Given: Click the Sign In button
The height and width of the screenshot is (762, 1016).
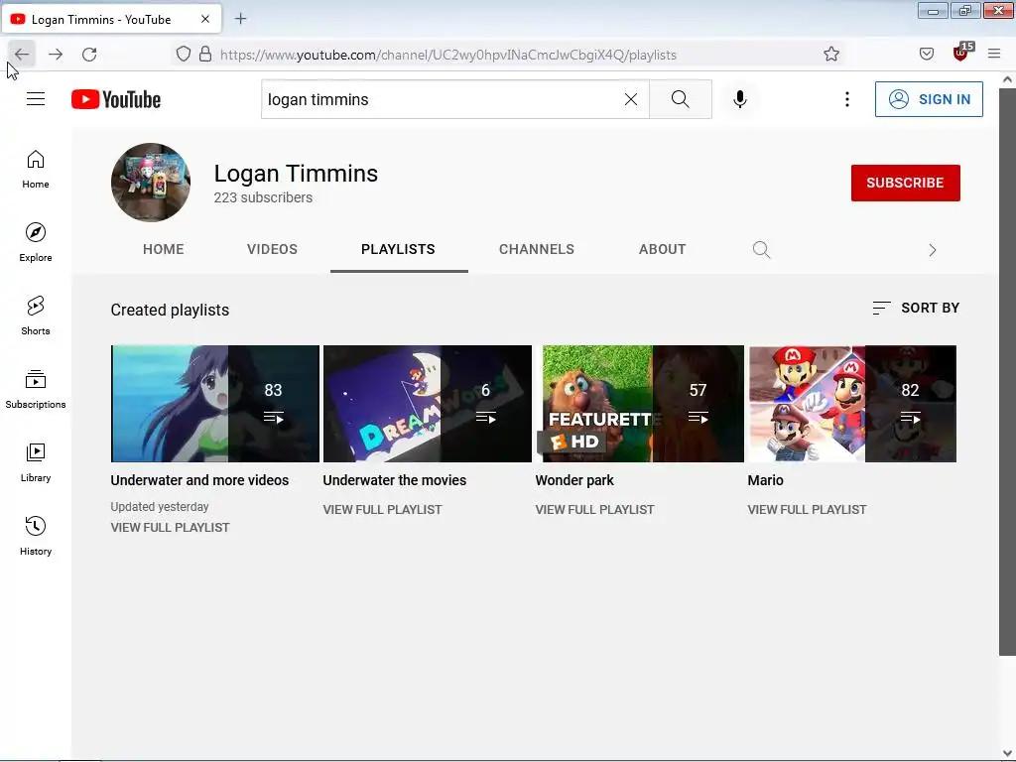Looking at the screenshot, I should pyautogui.click(x=929, y=99).
